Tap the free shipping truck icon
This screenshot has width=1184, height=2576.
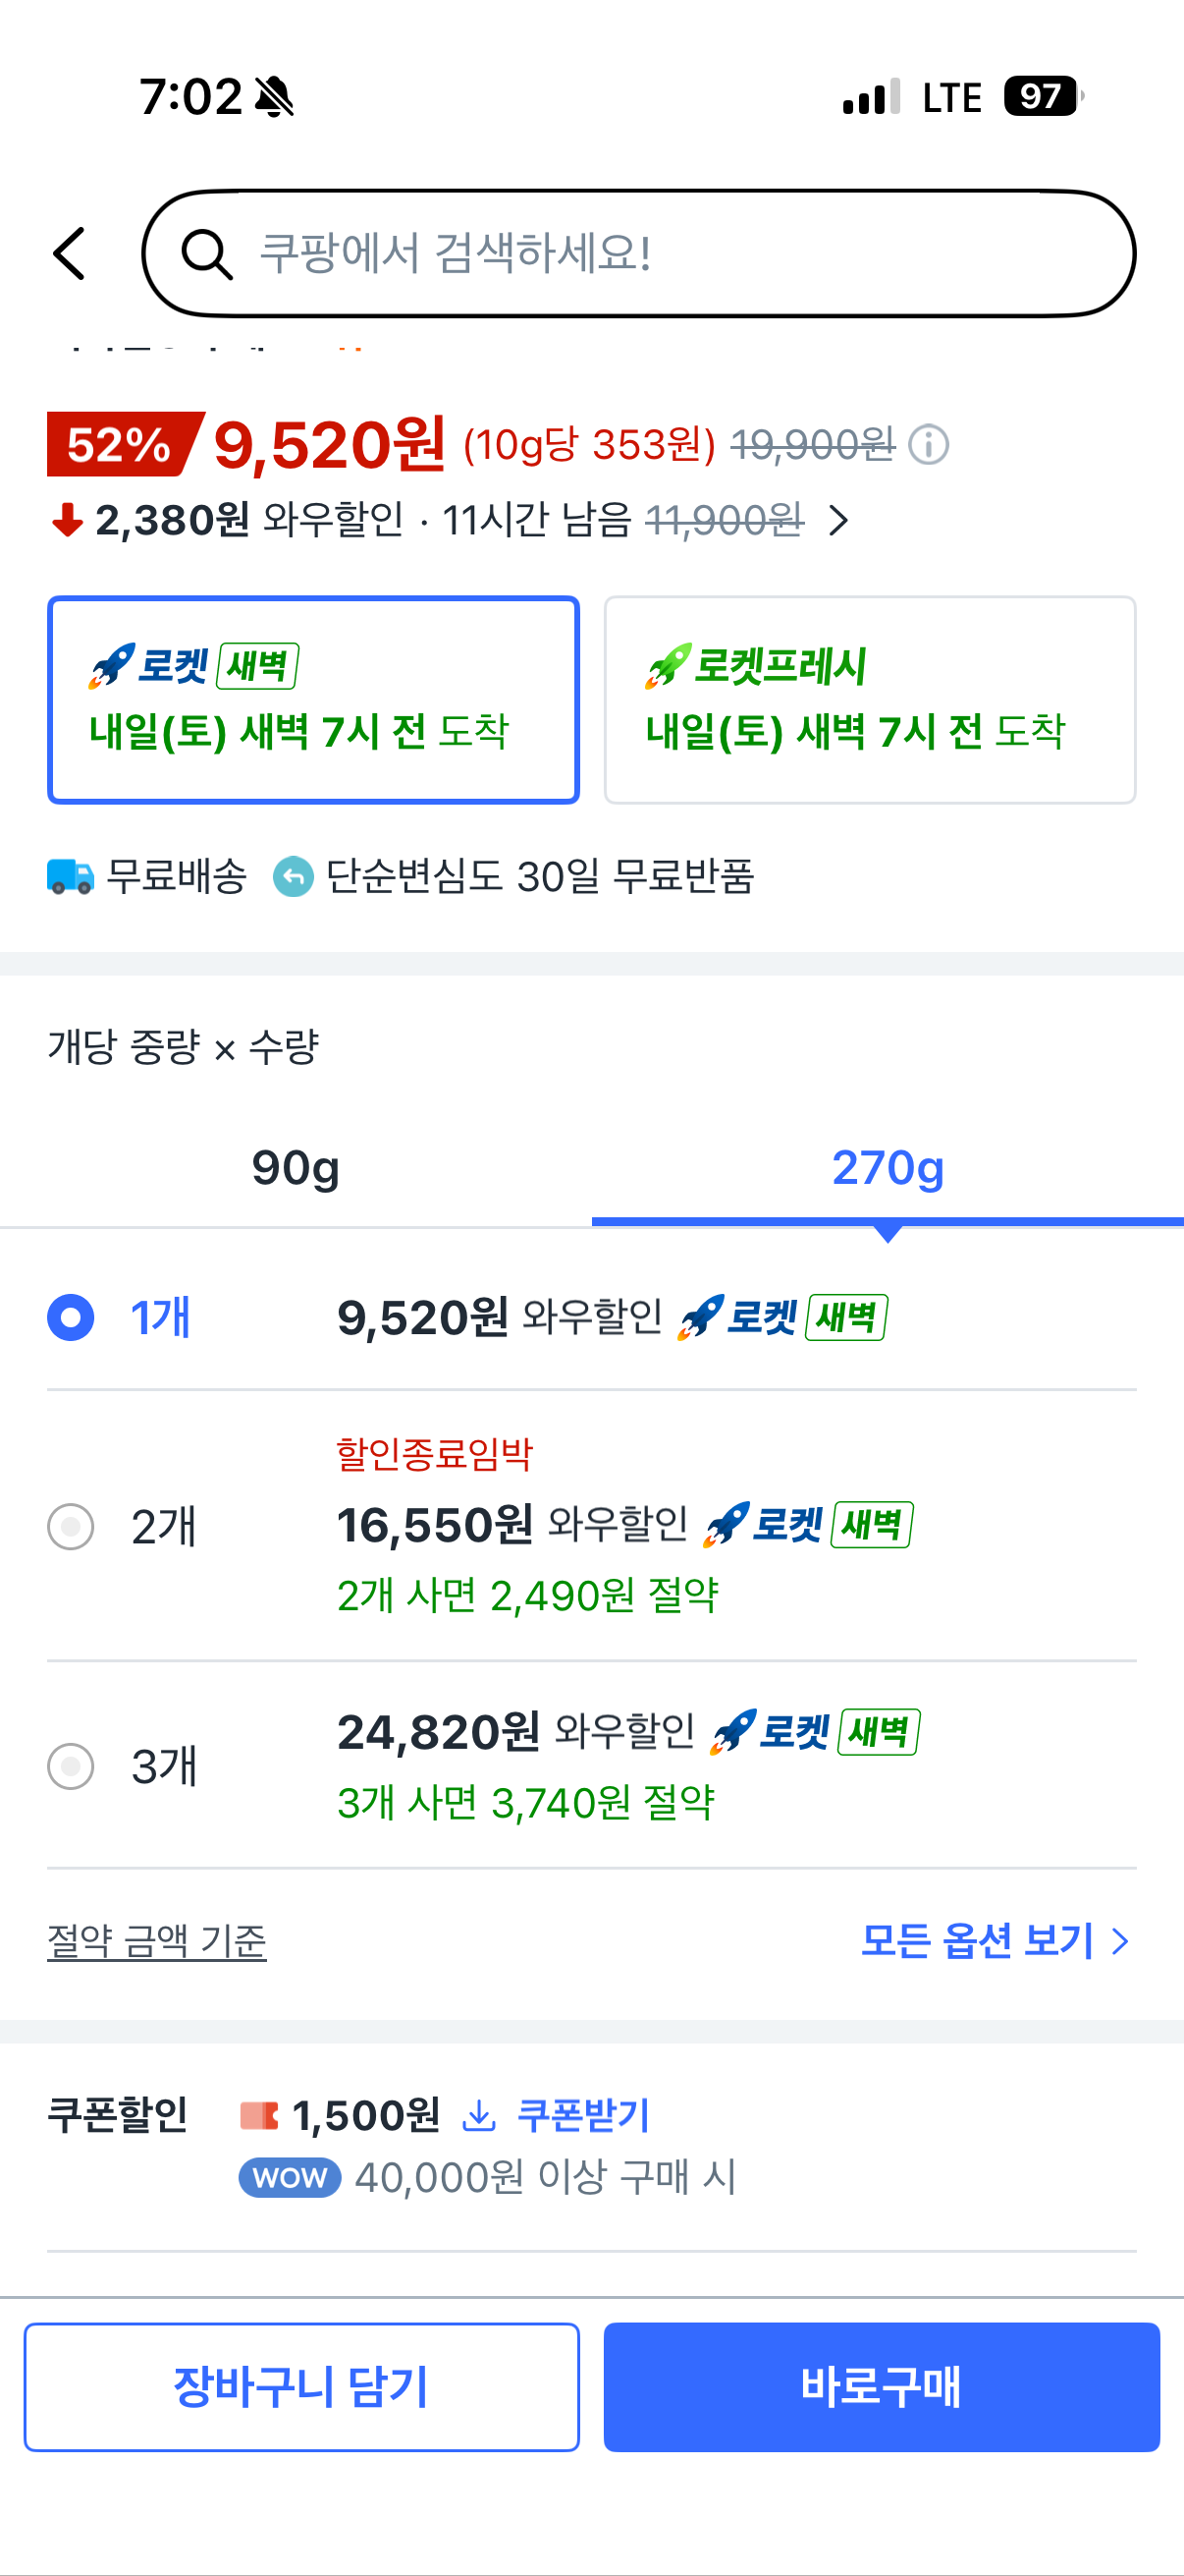click(70, 877)
